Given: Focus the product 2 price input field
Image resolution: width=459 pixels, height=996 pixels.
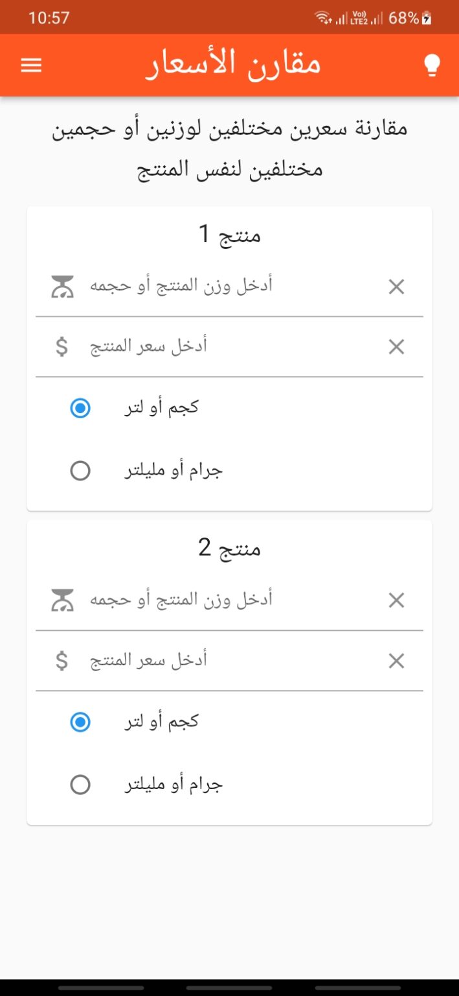Looking at the screenshot, I should tap(227, 661).
